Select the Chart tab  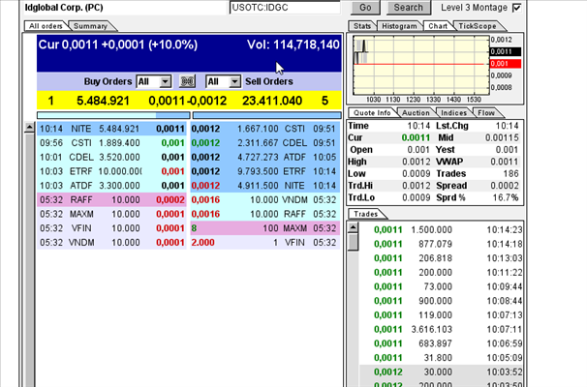tap(438, 26)
